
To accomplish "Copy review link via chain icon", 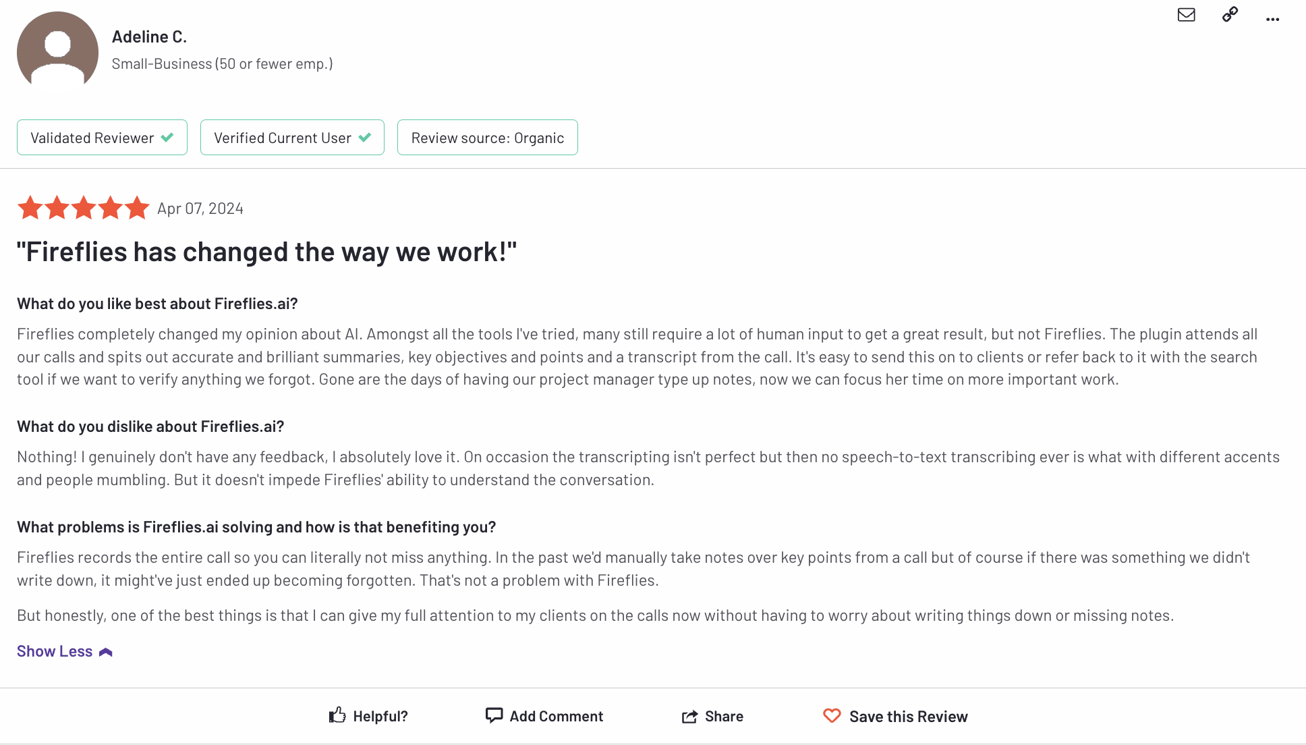I will pyautogui.click(x=1230, y=14).
